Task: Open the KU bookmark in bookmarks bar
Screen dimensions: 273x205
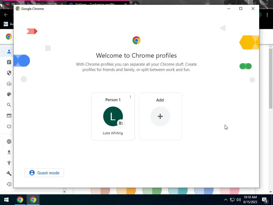Action: tap(8, 24)
